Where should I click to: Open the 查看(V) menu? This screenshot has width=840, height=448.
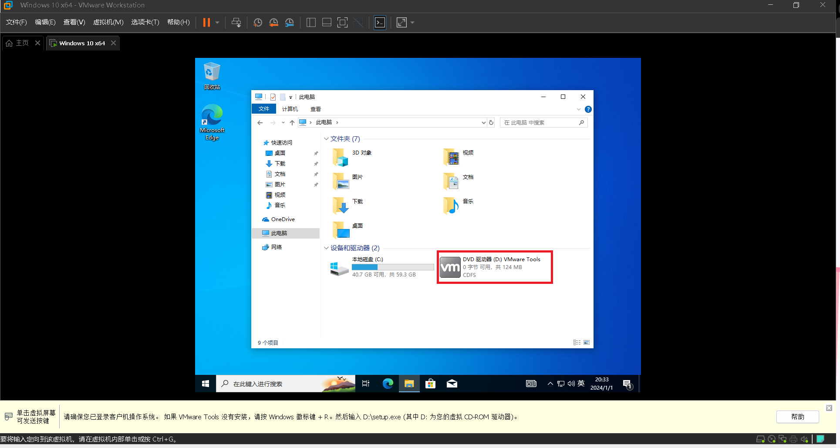tap(74, 22)
